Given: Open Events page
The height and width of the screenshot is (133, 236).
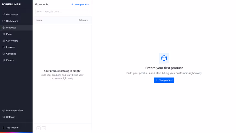Looking at the screenshot, I should tap(10, 60).
